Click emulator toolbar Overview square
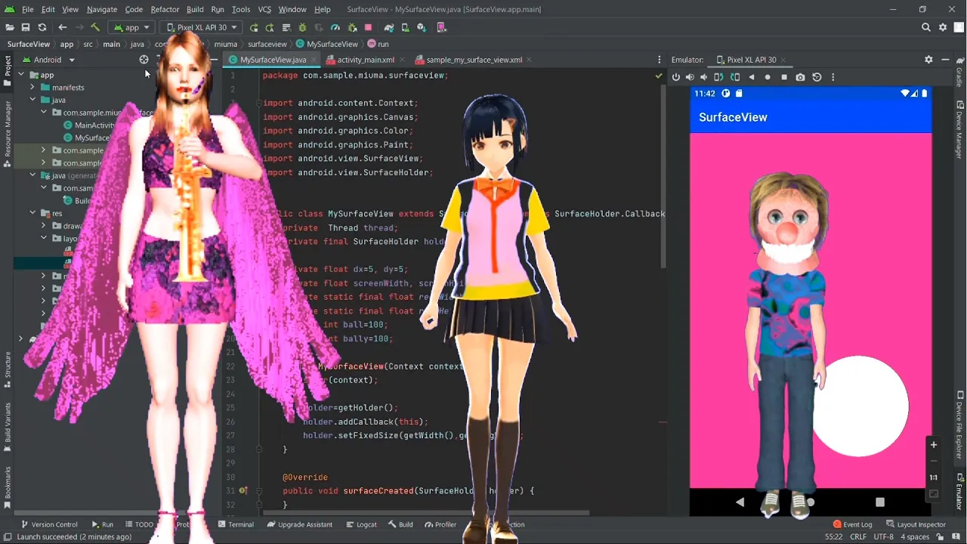Image resolution: width=967 pixels, height=544 pixels. tap(784, 77)
